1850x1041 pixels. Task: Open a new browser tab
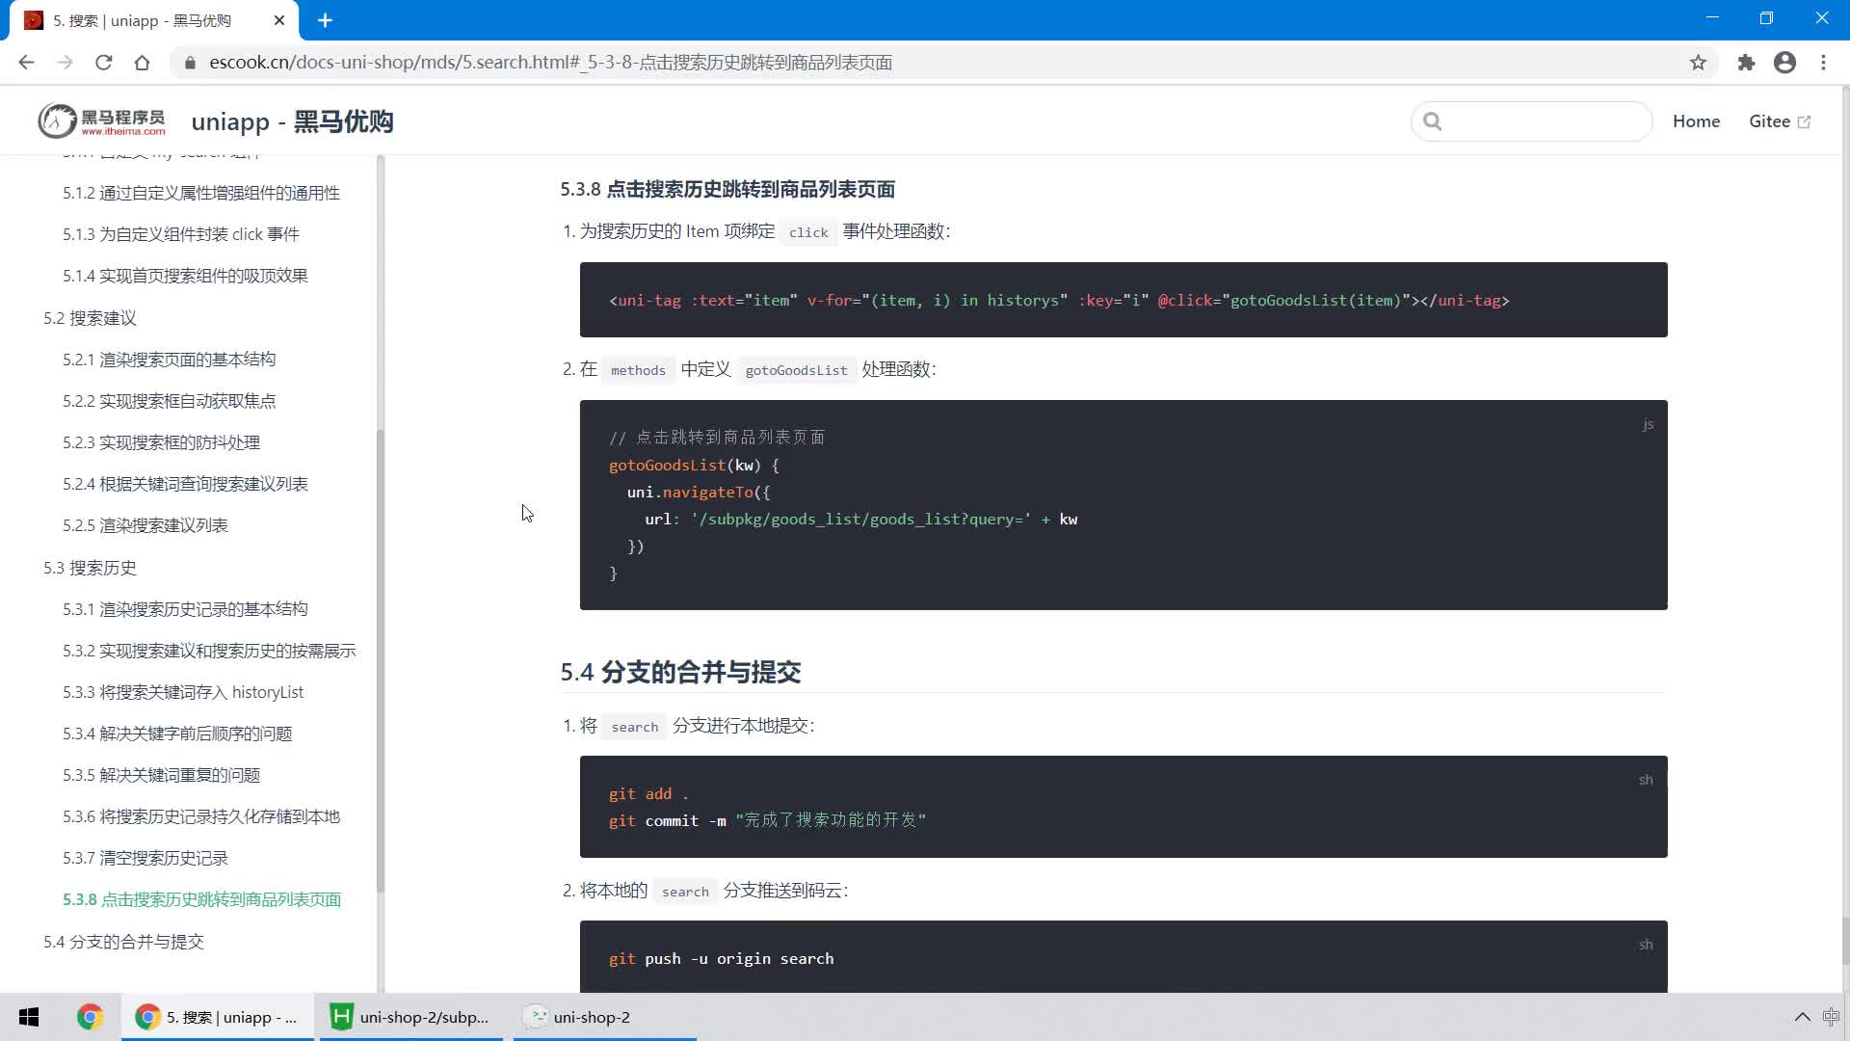tap(325, 20)
